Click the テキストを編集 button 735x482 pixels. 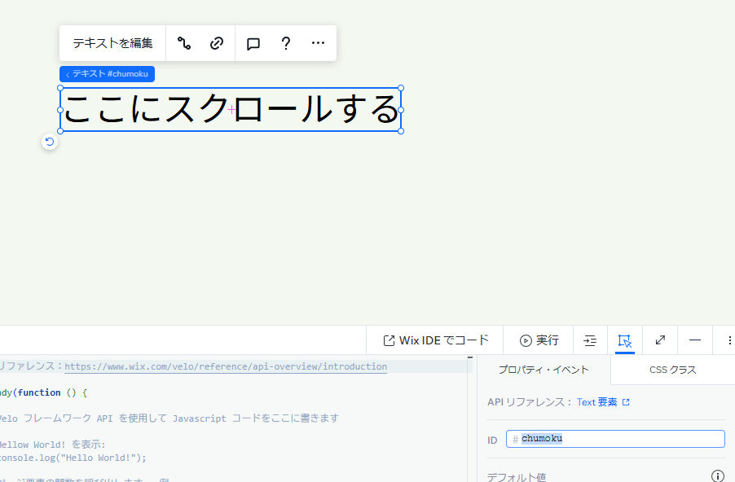[112, 43]
